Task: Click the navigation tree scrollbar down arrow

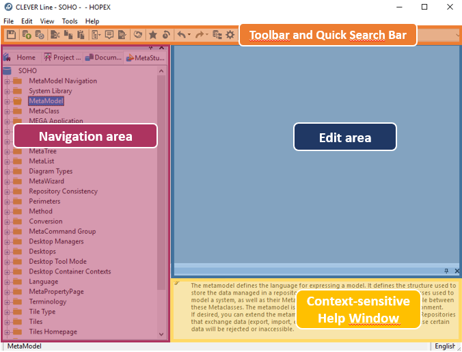Action: click(161, 334)
